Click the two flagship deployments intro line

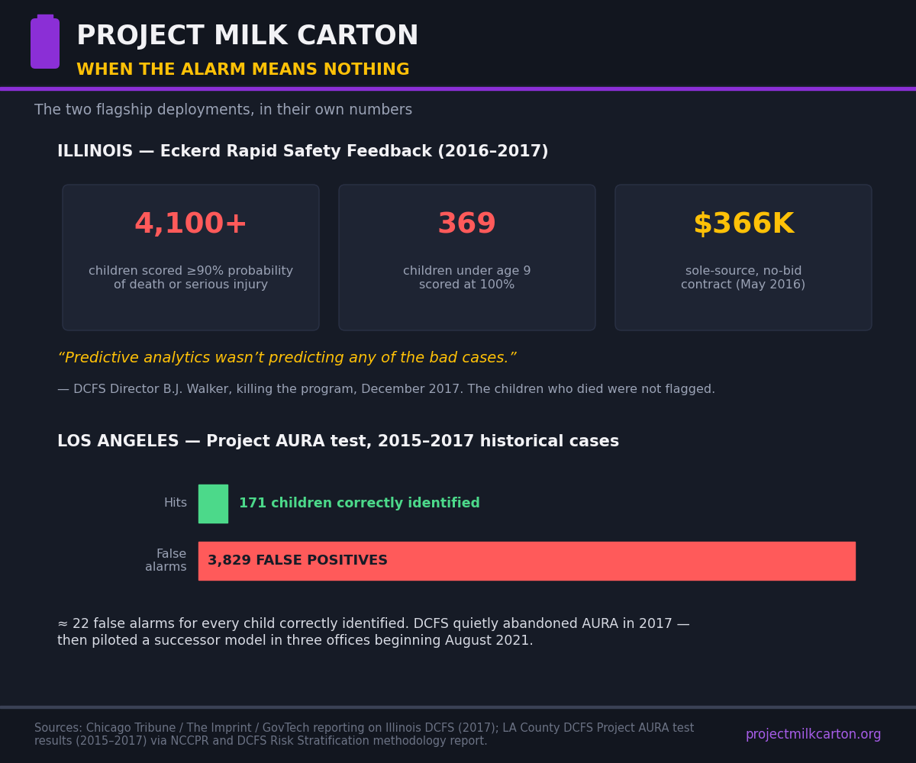223,110
